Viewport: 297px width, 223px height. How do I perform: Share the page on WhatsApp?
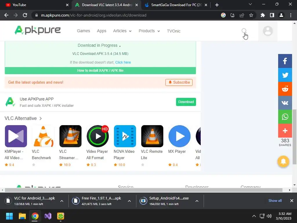pyautogui.click(x=285, y=117)
